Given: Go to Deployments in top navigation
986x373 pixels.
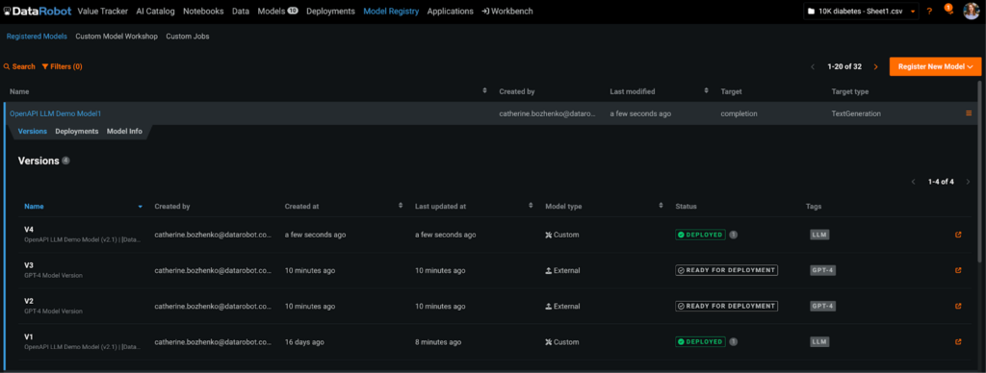Looking at the screenshot, I should [x=330, y=12].
